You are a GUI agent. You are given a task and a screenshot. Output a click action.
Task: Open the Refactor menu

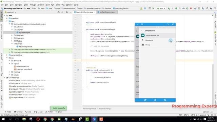coord(41,5)
